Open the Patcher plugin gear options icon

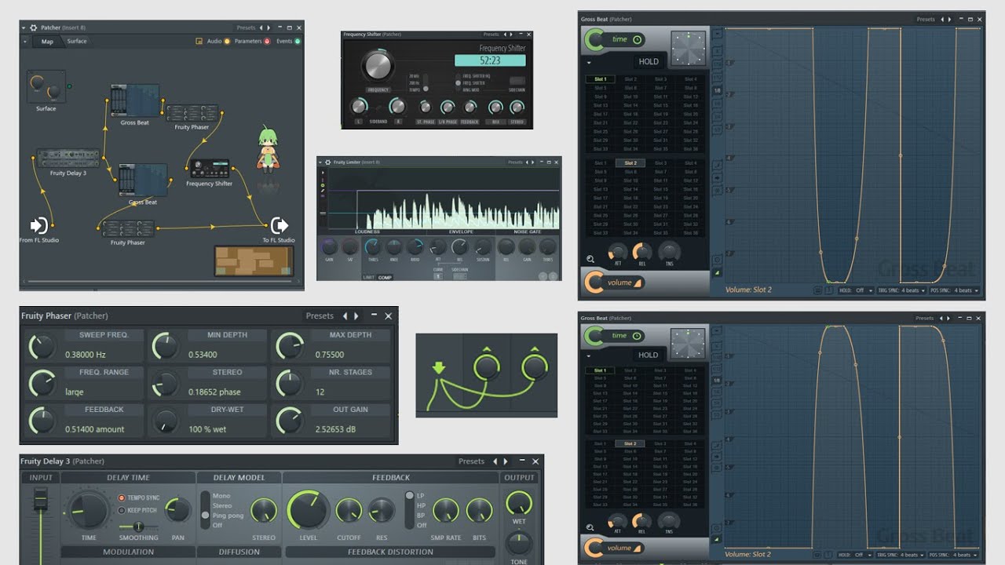34,27
